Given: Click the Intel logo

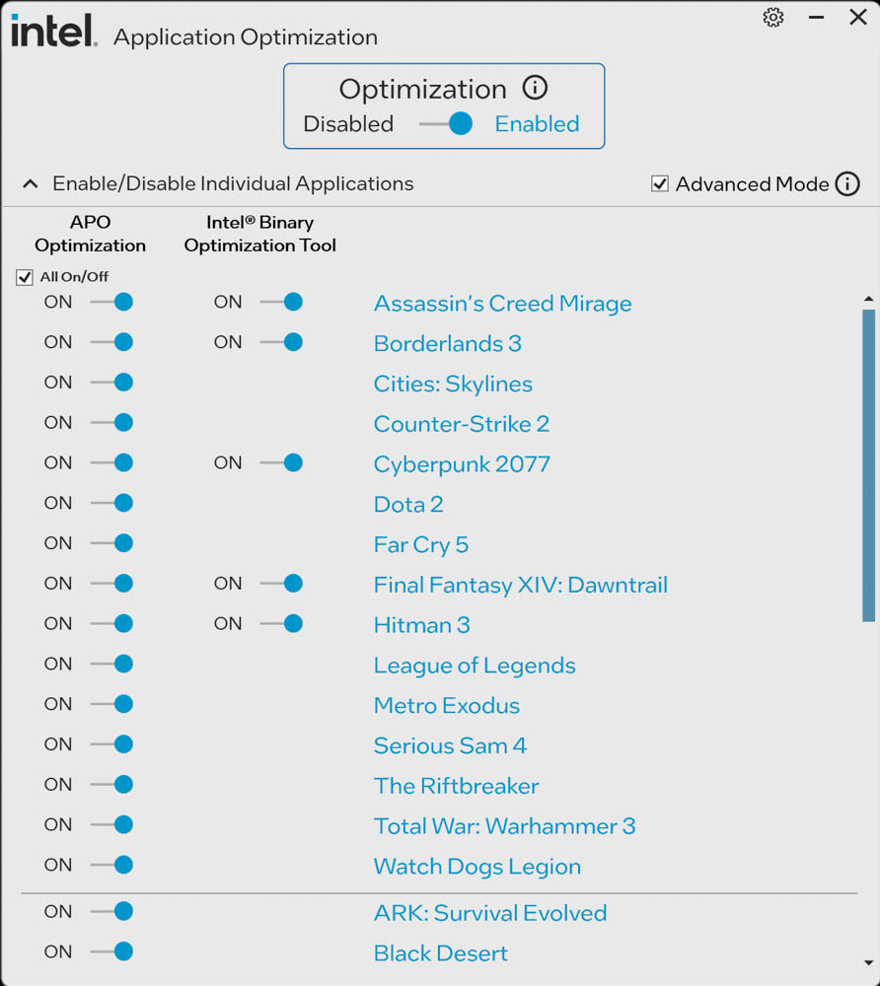Looking at the screenshot, I should (53, 32).
